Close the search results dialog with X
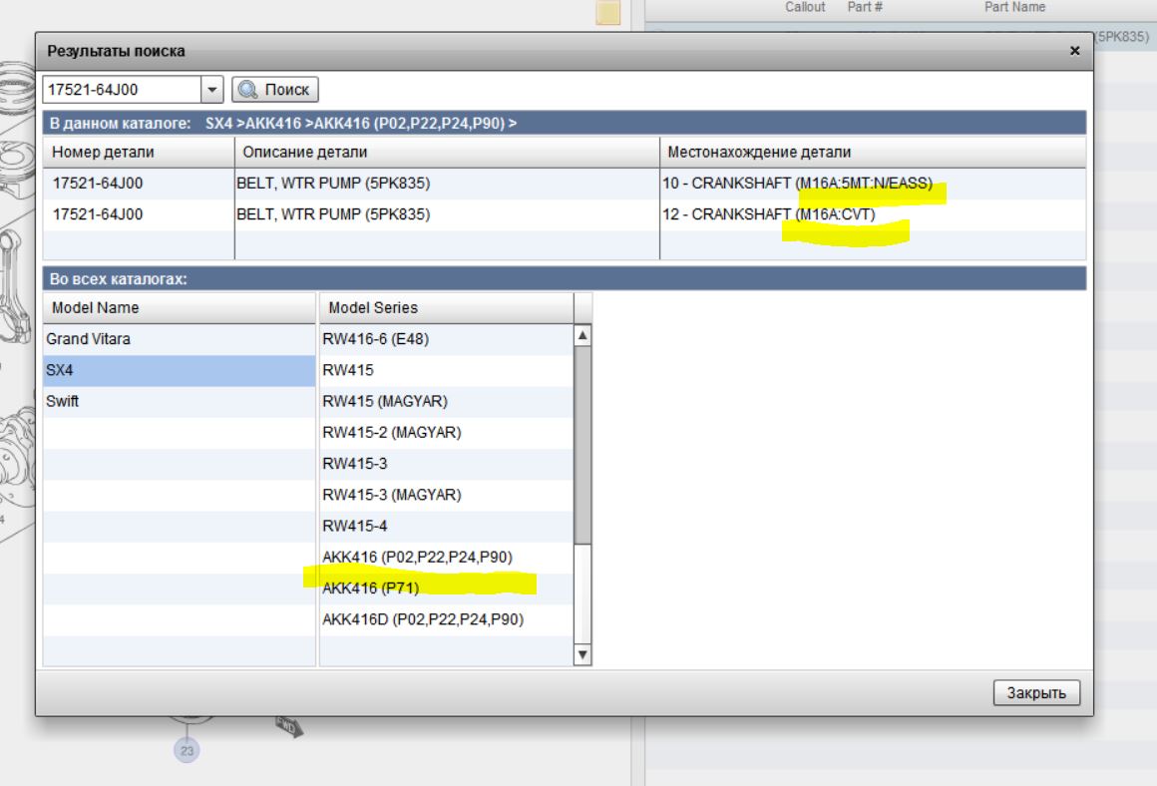The width and height of the screenshot is (1157, 786). point(1074,50)
